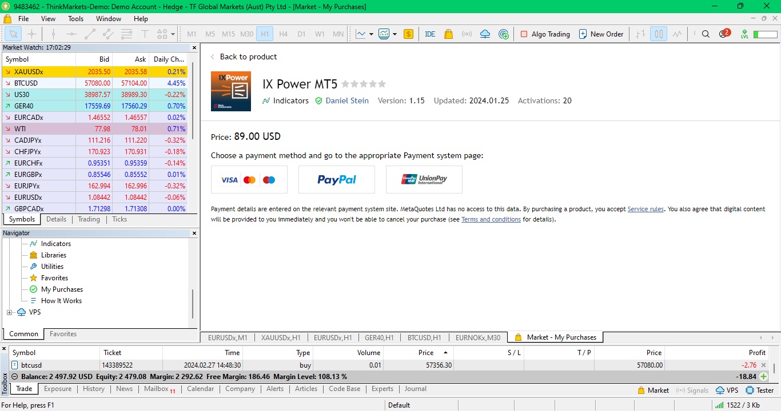Open the Window menu
This screenshot has width=781, height=411.
[x=109, y=19]
